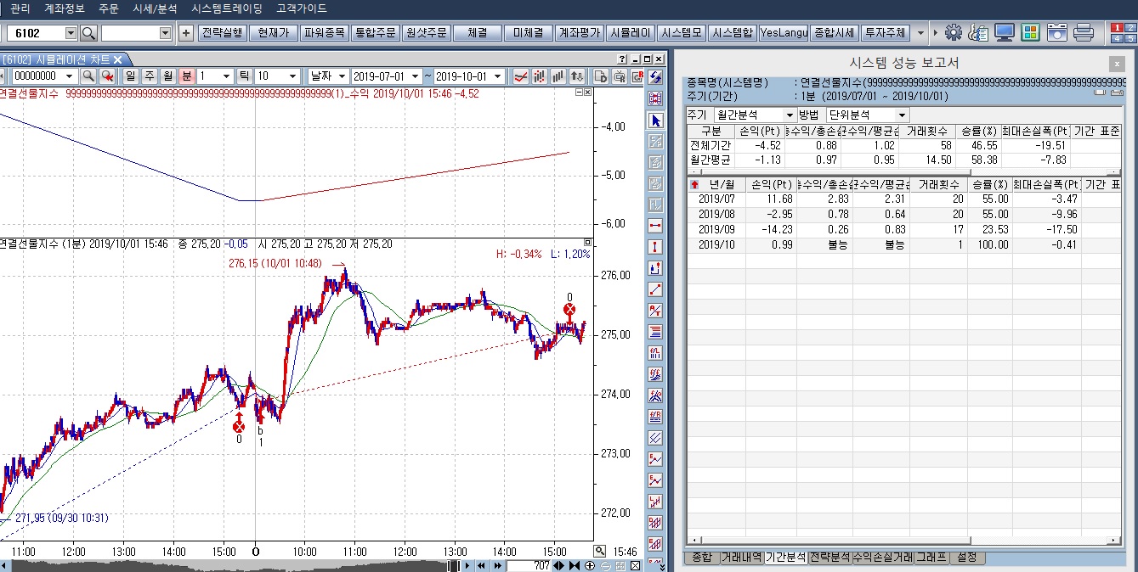1138x572 pixels.
Task: Click the 현재가 button
Action: pos(273,33)
